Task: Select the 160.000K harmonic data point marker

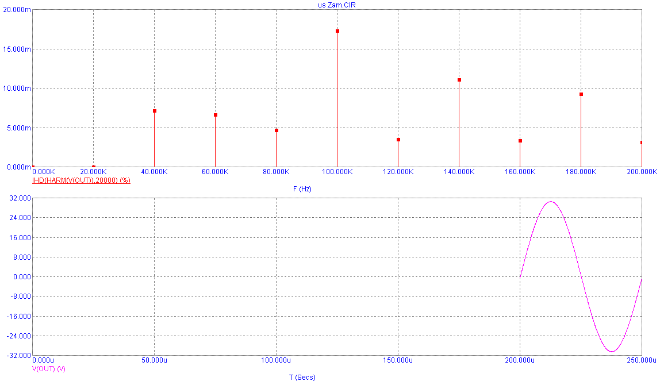Action: pyautogui.click(x=520, y=141)
